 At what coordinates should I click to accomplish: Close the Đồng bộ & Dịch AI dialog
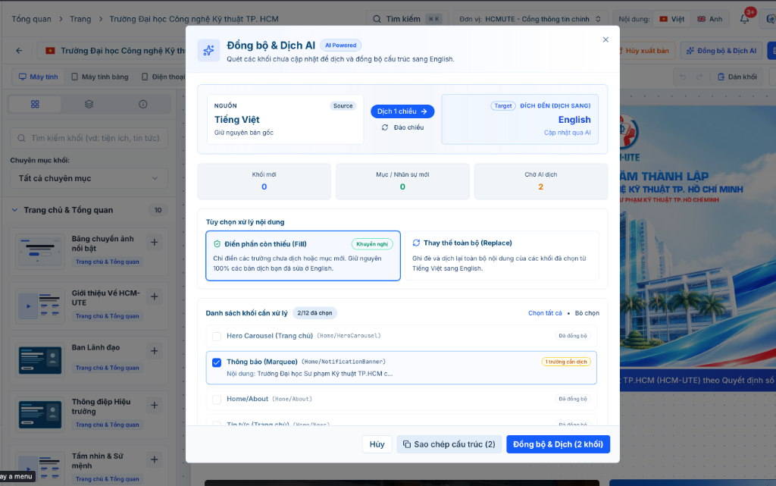tap(605, 39)
